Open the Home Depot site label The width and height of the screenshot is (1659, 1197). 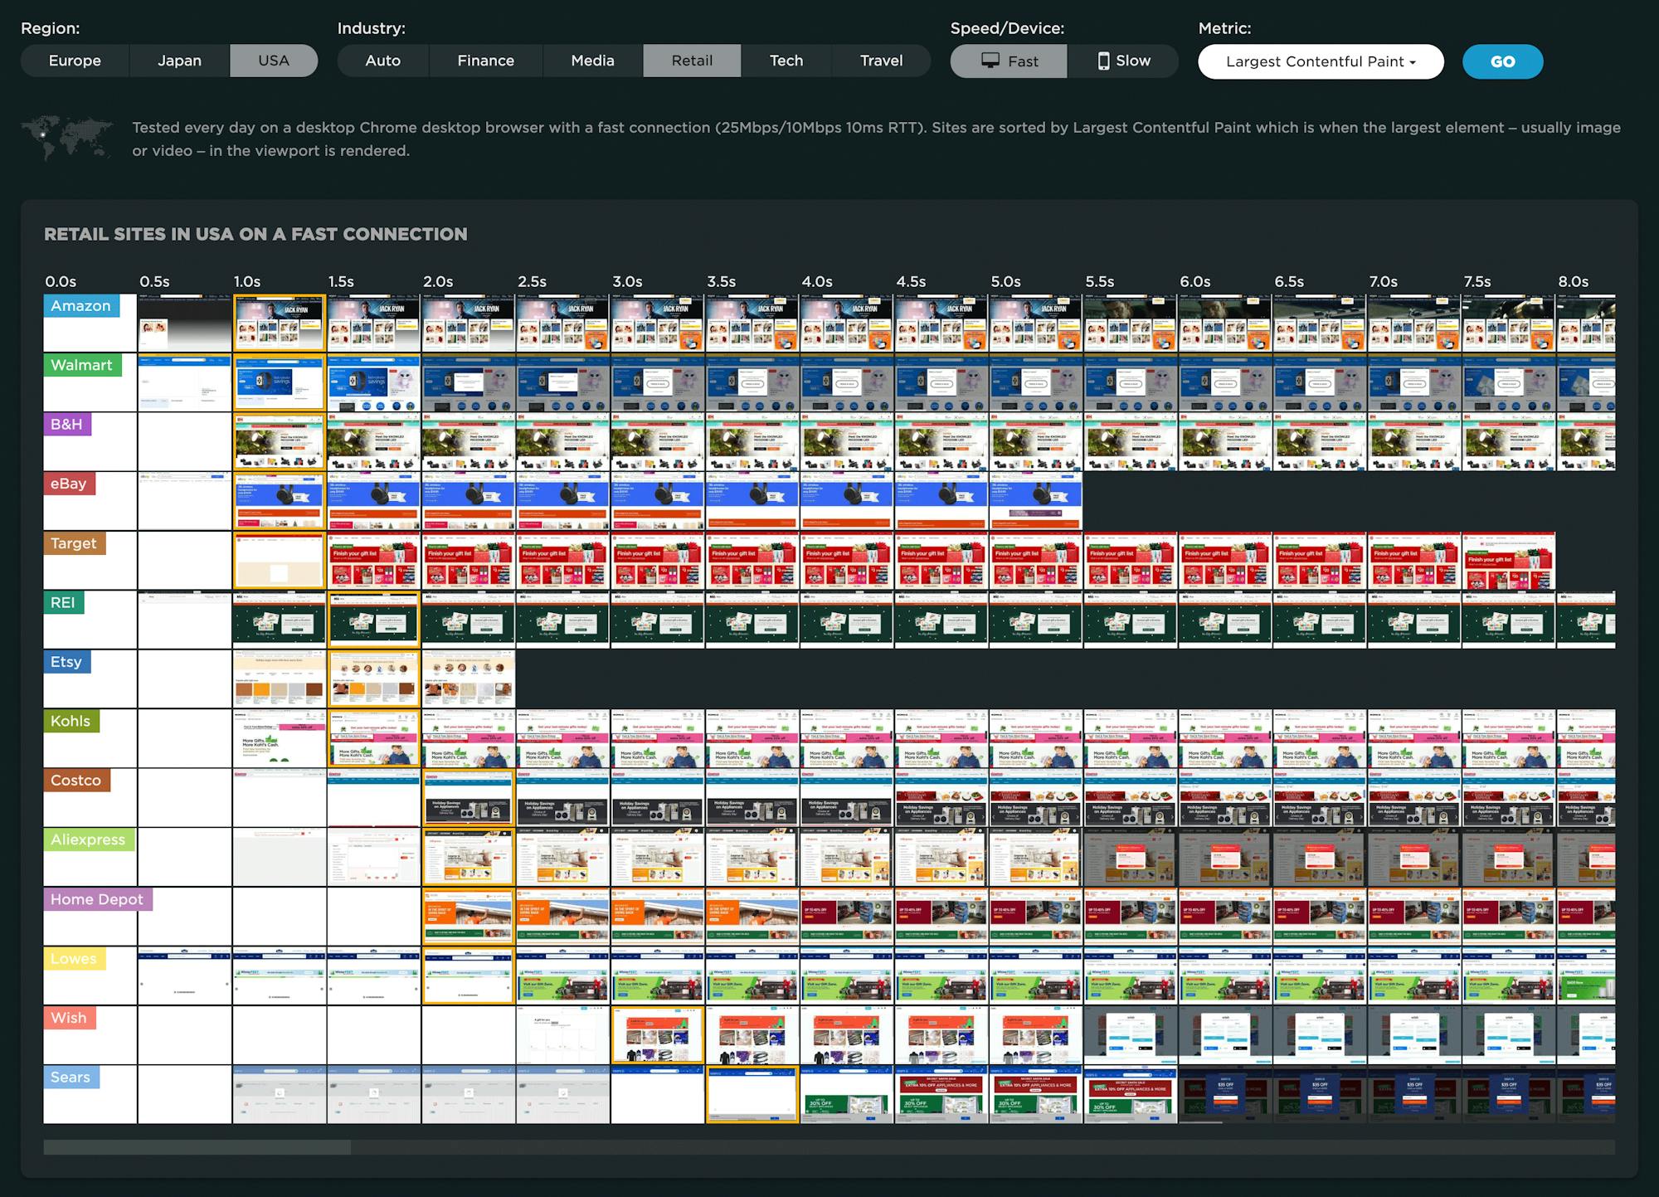coord(96,899)
